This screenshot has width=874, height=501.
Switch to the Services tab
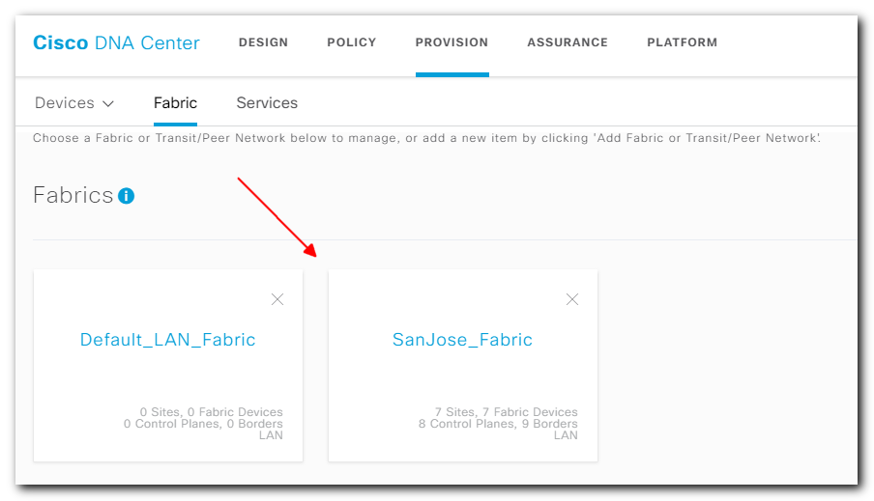pos(267,103)
